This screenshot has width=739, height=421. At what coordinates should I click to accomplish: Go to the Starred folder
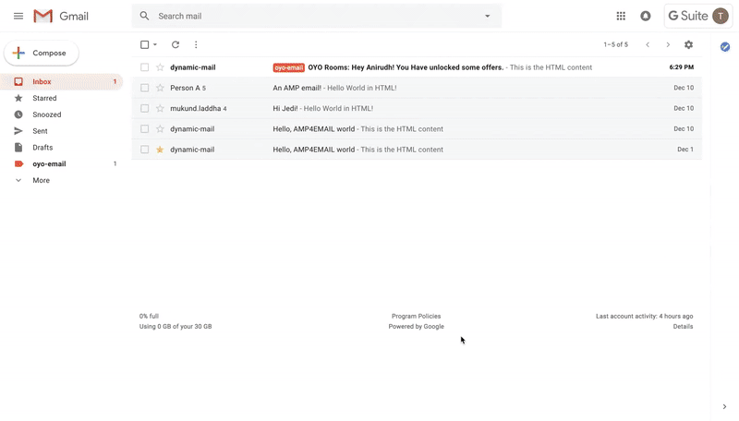[44, 98]
